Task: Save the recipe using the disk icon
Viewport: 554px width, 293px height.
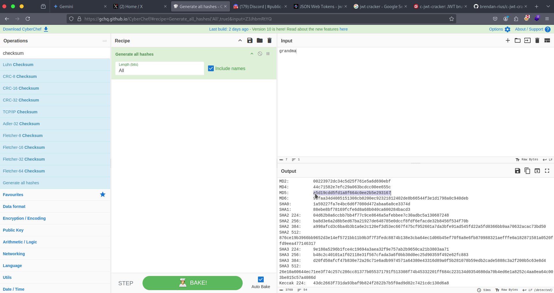Action: pos(250,41)
